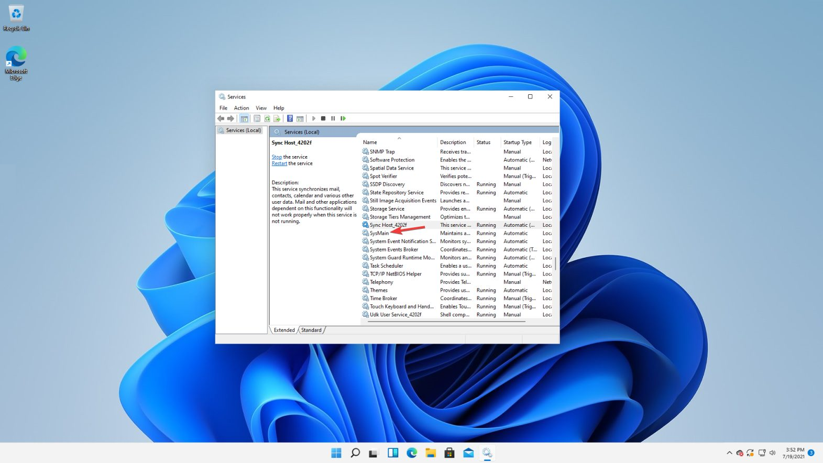Select Storage Tiers Management service

[x=456, y=217]
